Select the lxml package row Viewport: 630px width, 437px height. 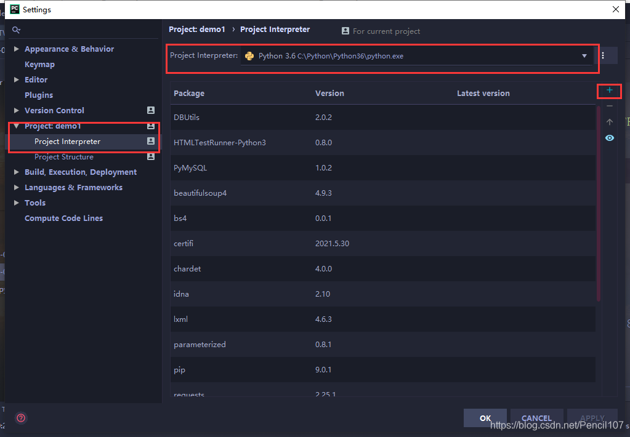click(x=383, y=319)
